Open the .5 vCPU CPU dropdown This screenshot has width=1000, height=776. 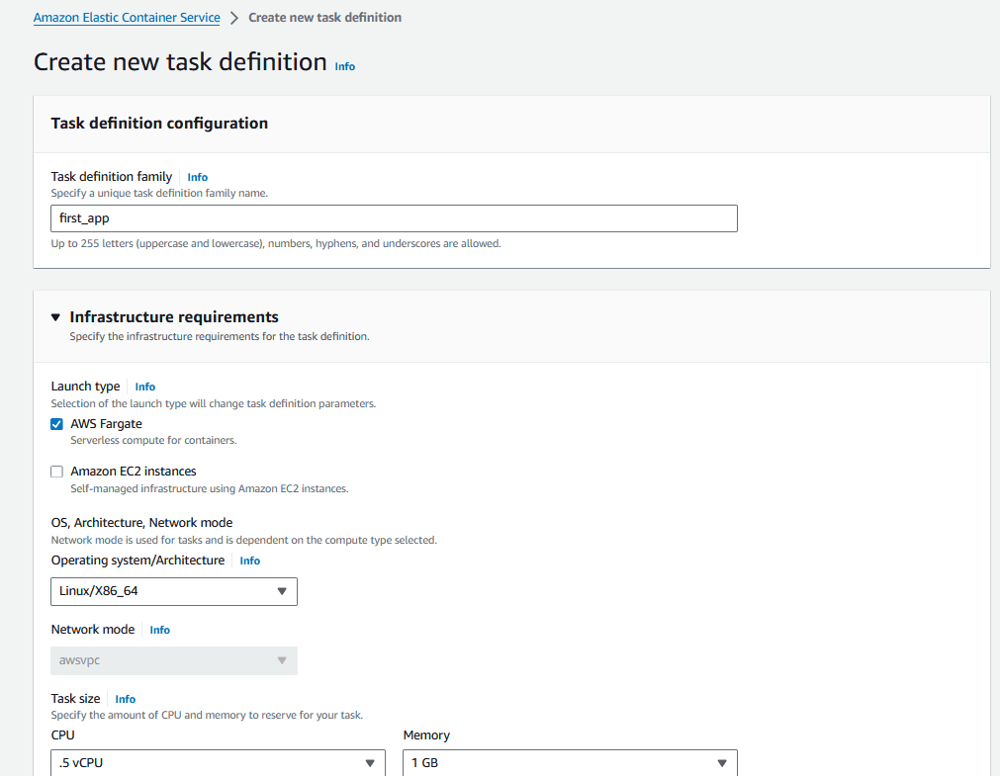coord(219,762)
